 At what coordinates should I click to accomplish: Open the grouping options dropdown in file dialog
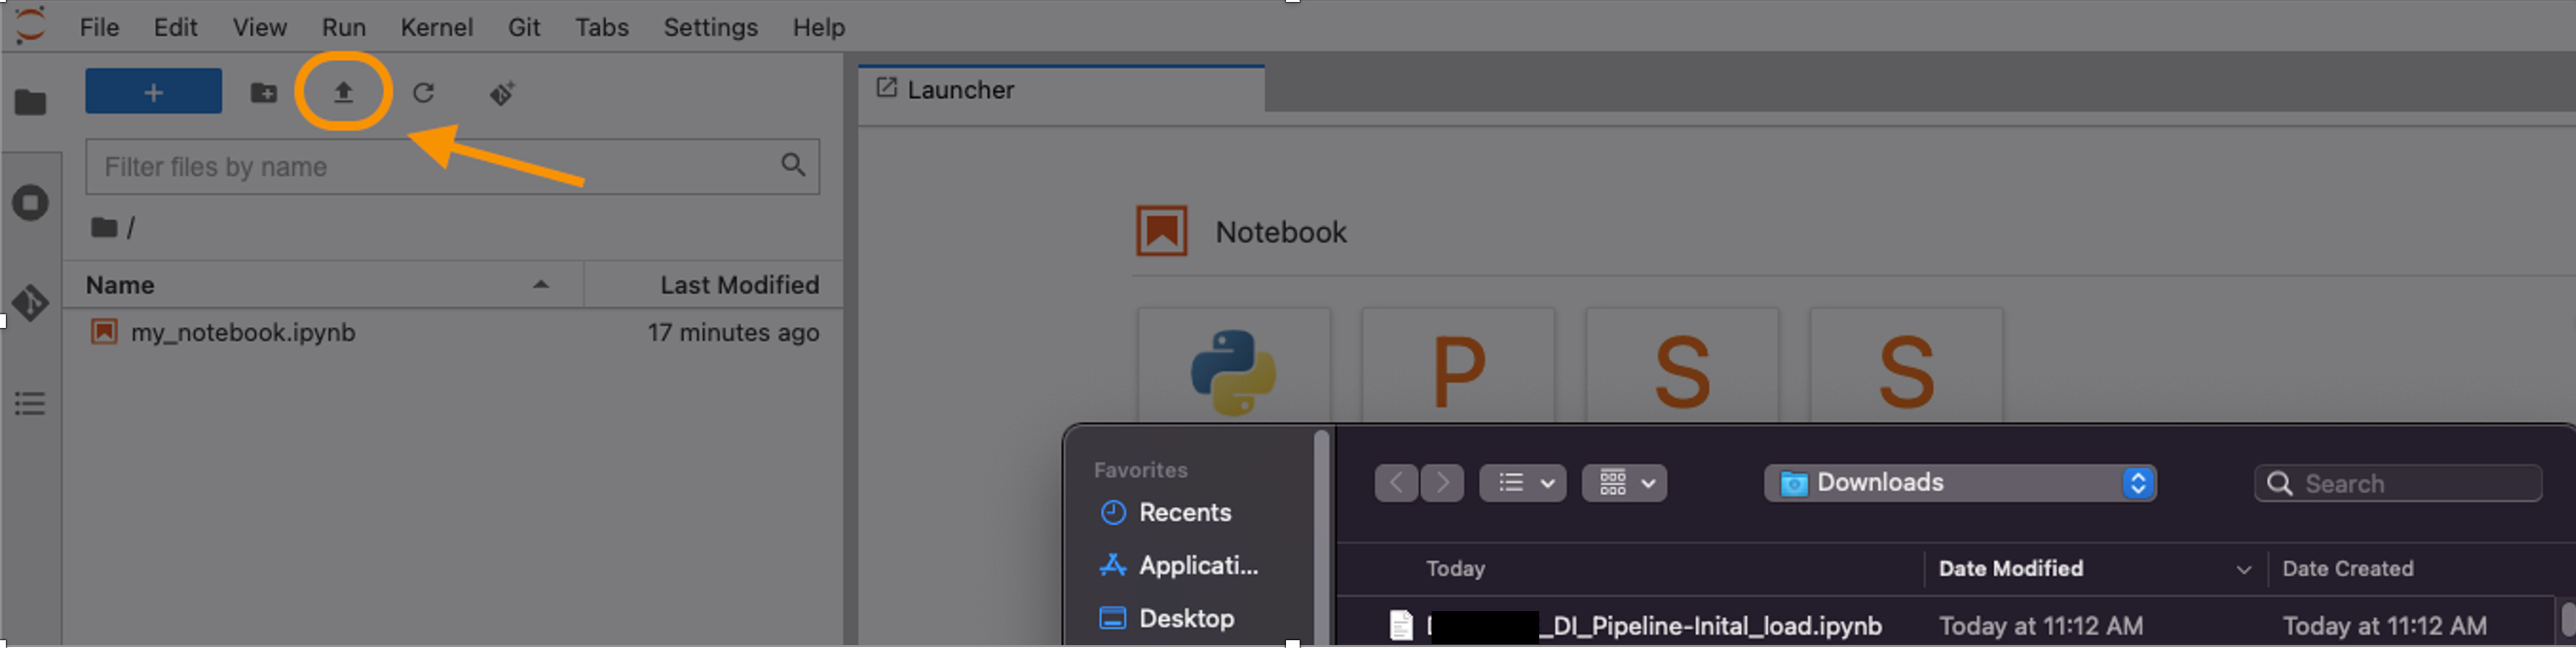[x=1625, y=483]
